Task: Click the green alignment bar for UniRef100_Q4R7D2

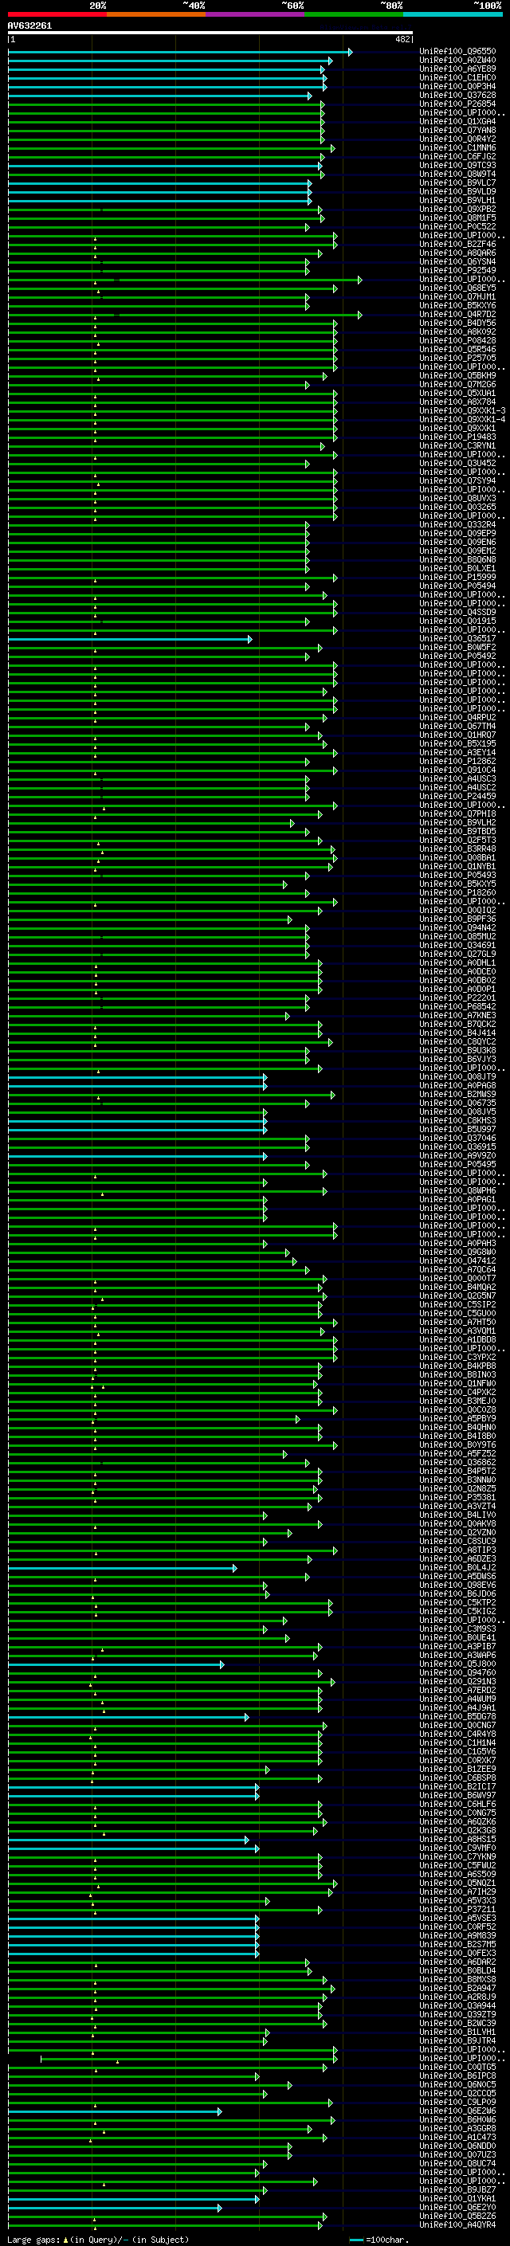Action: 184,314
